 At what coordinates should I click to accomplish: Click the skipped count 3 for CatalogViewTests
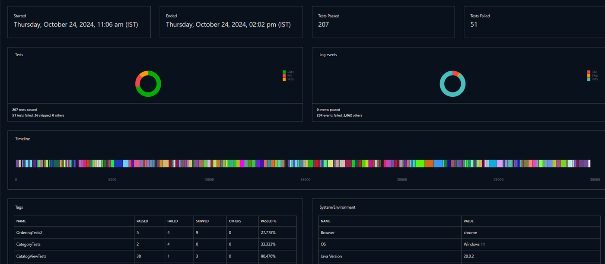(x=197, y=256)
